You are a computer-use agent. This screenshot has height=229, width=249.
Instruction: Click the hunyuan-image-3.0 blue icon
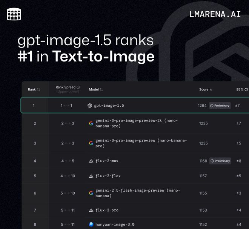(91, 224)
